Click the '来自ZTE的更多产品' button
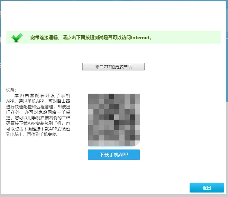The image size is (228, 197). (x=113, y=67)
